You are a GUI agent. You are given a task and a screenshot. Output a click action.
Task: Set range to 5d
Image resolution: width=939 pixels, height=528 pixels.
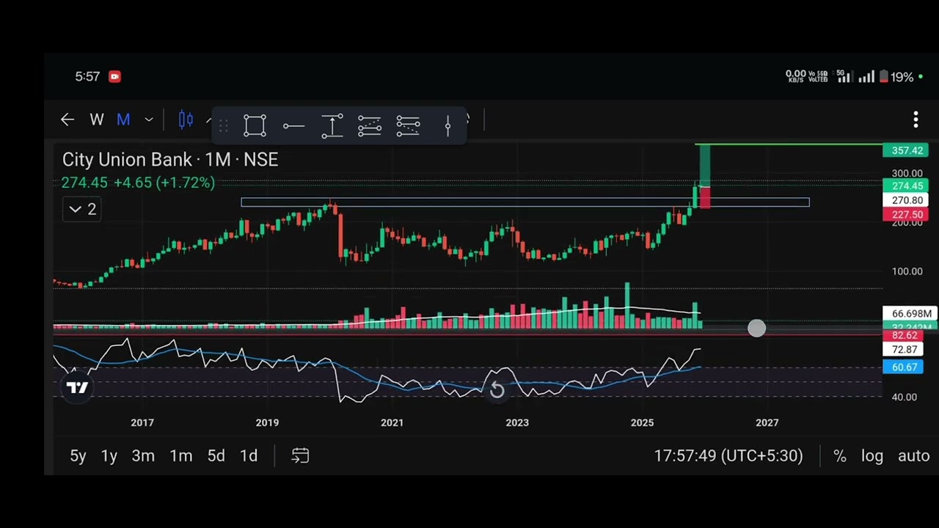[x=216, y=456]
